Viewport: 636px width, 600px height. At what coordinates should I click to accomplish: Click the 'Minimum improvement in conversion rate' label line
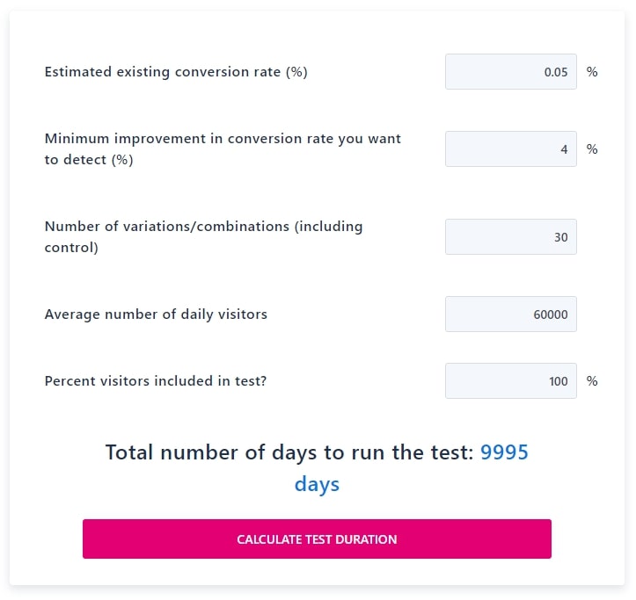[x=223, y=139]
